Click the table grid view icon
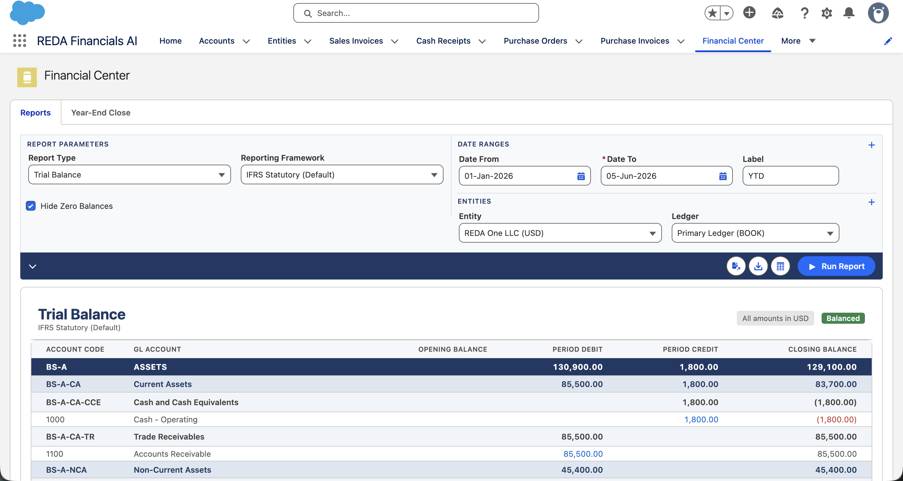The width and height of the screenshot is (903, 481). [x=780, y=266]
